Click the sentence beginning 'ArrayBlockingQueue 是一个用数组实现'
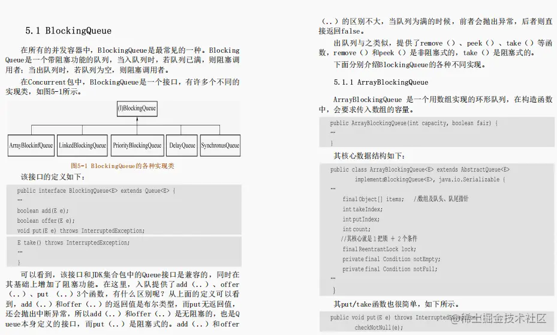This screenshot has height=335, width=557. (x=435, y=104)
